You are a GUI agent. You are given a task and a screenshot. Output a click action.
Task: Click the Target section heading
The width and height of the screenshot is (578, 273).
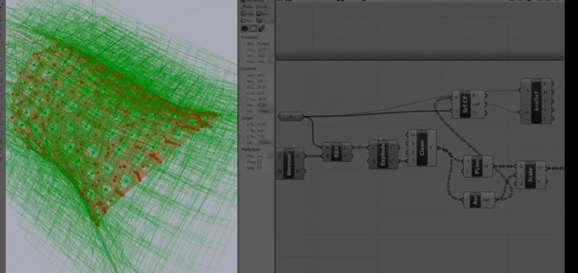247,118
